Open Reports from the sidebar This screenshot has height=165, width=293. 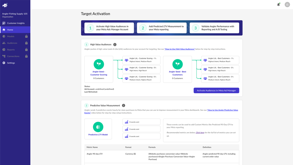point(11,49)
